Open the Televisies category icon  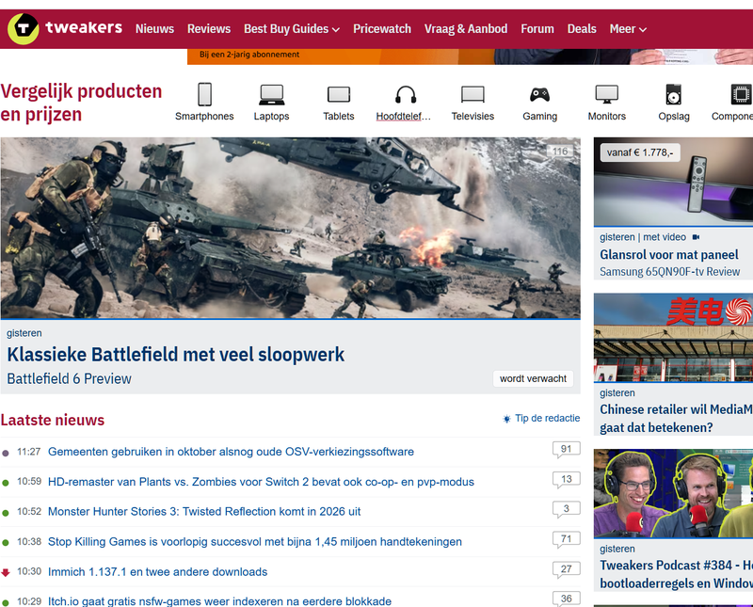[x=473, y=95]
